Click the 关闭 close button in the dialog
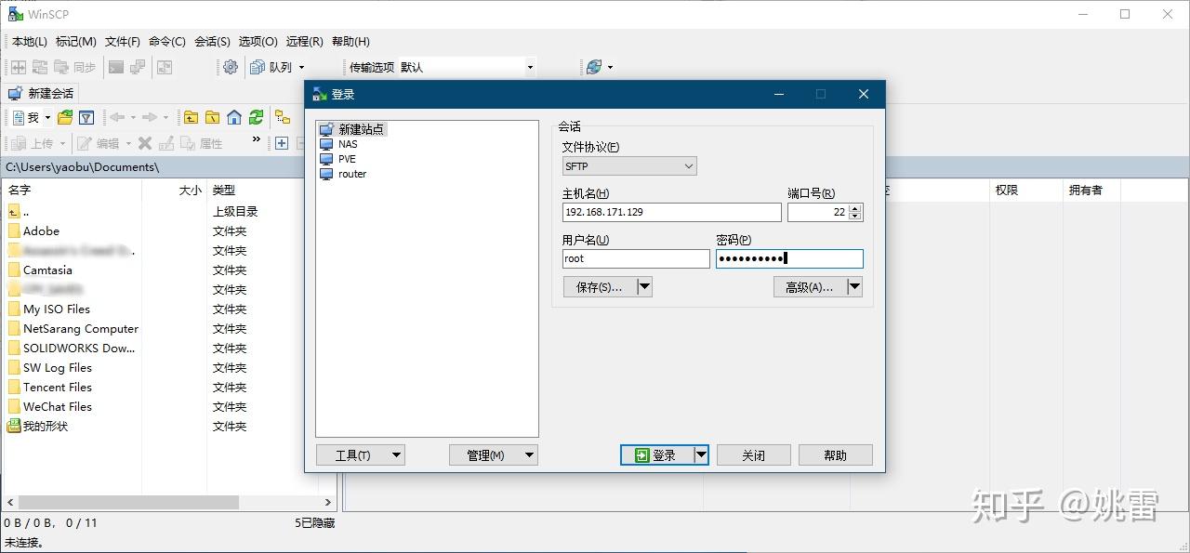This screenshot has height=553, width=1190. pos(753,454)
